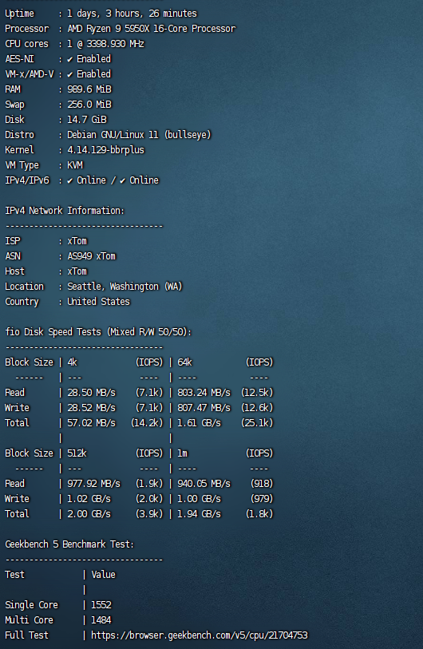This screenshot has height=649, width=423.
Task: Click the 64k Write speed '807.47 MB/s'
Action: (204, 408)
